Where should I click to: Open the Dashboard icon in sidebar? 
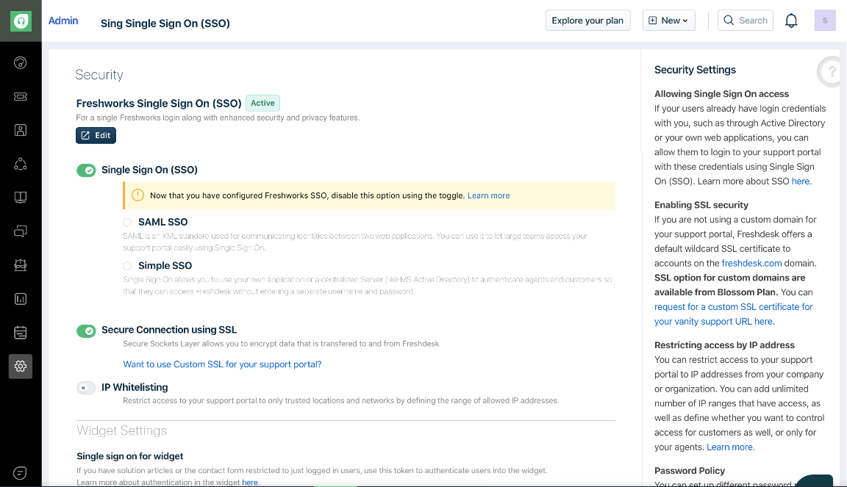pyautogui.click(x=21, y=62)
